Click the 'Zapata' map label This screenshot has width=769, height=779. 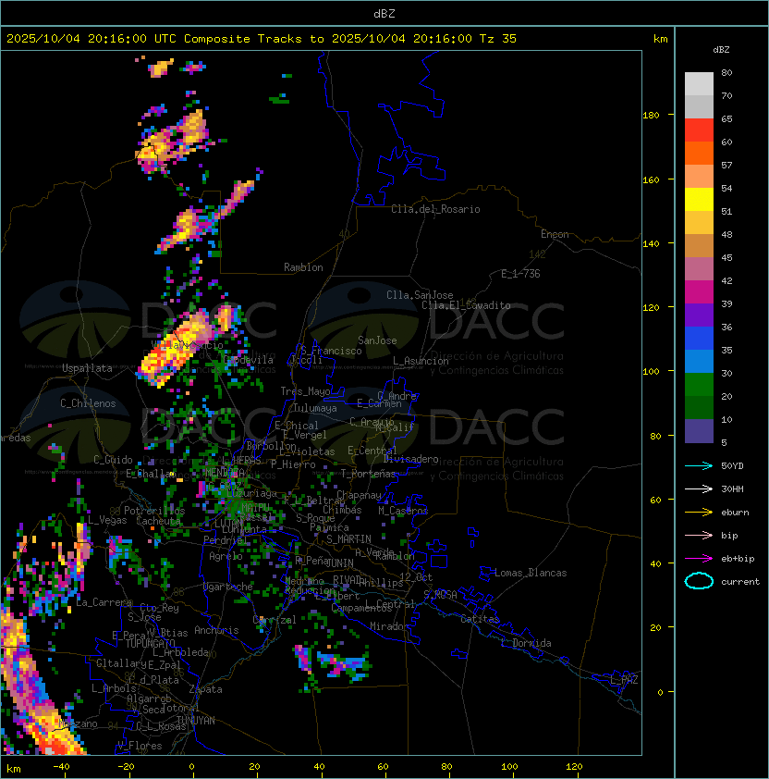click(205, 689)
